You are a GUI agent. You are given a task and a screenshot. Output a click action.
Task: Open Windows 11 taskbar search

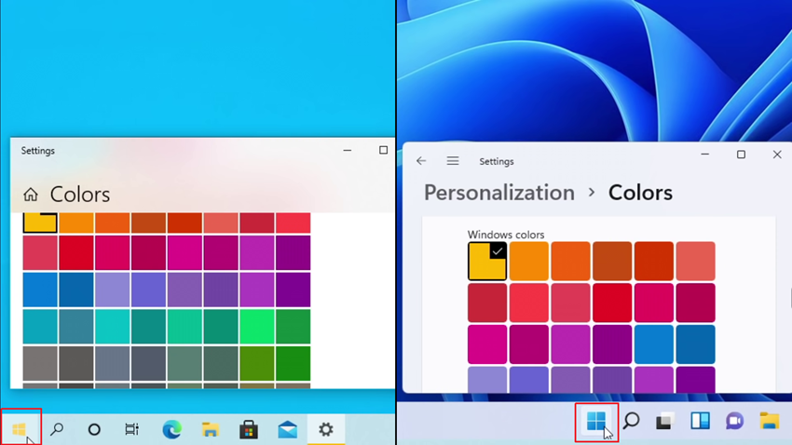[x=631, y=421]
